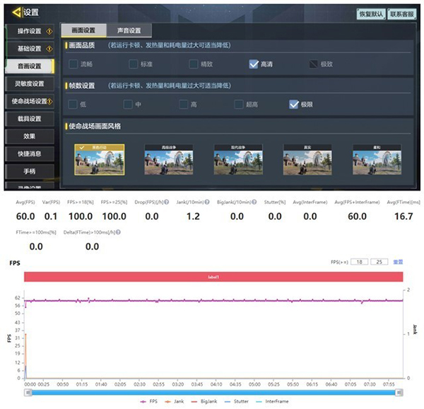Click the warning icon next to 操作设置
Viewport: 424px width, 409px height.
(49, 31)
